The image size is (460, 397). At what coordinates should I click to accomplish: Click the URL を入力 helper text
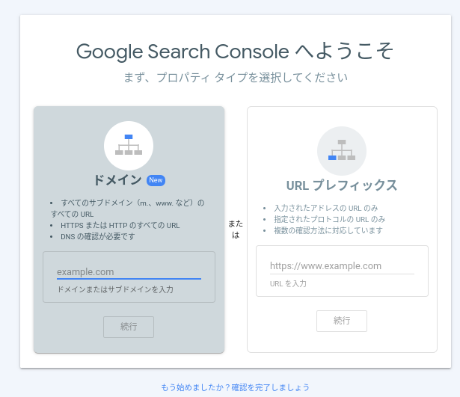[288, 283]
